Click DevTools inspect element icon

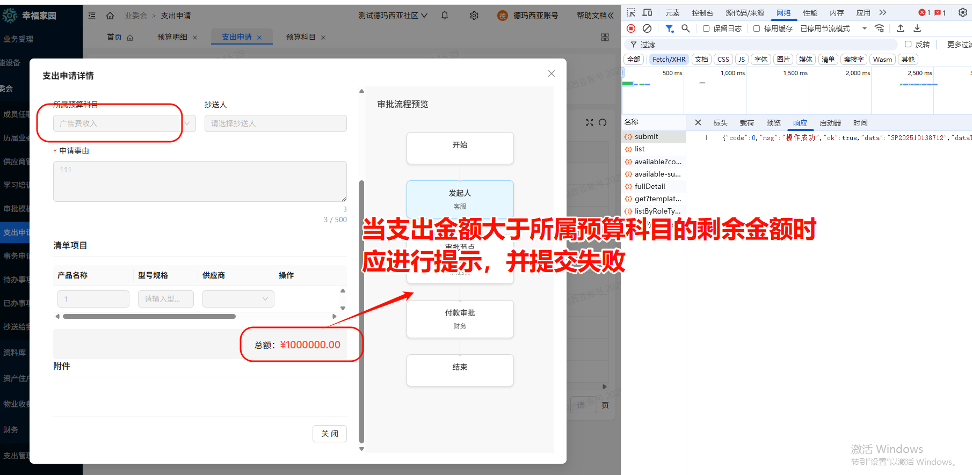coord(631,12)
